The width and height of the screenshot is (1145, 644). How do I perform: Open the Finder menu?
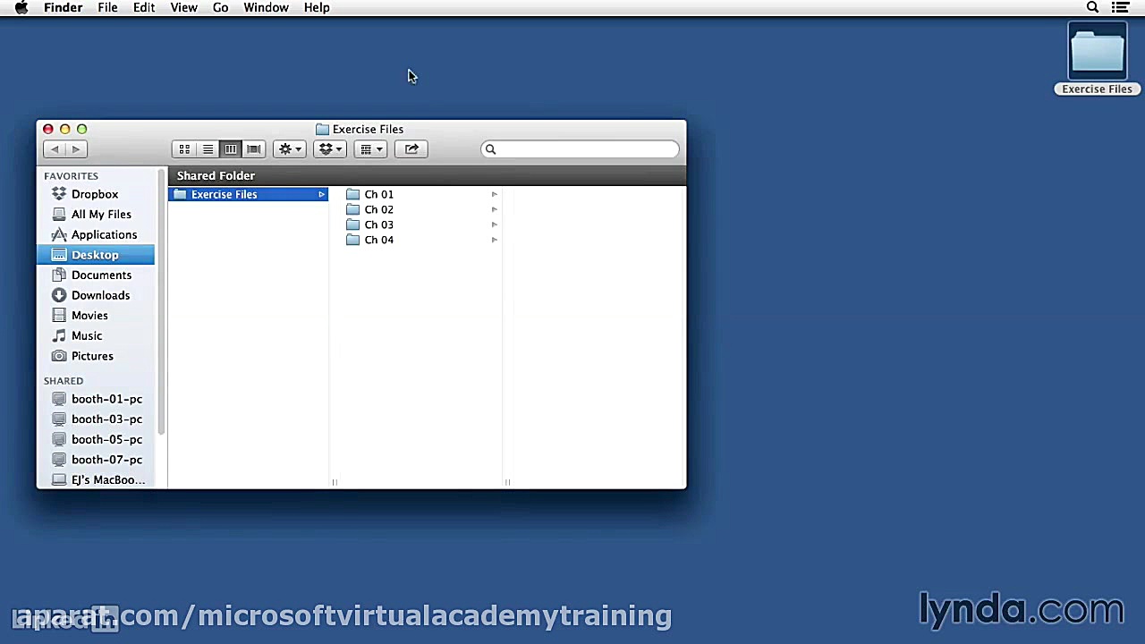click(64, 7)
